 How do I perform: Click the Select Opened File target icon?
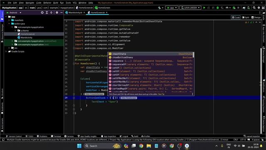click(42, 12)
